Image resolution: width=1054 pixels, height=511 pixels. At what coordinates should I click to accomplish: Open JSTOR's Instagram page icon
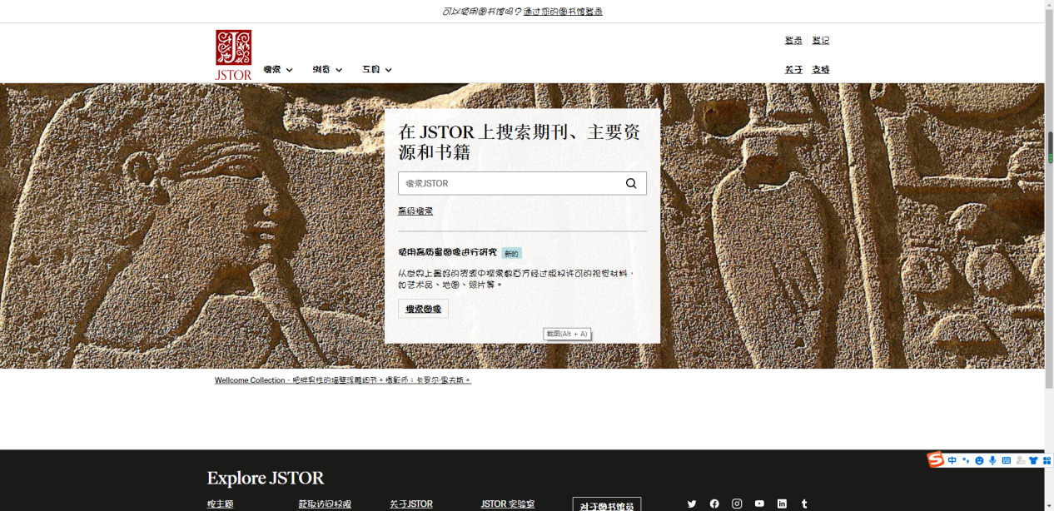click(x=737, y=504)
